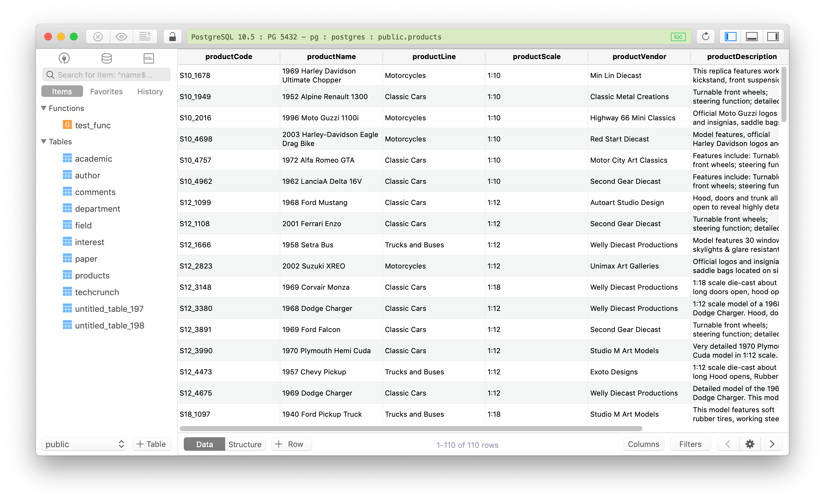Collapse the Tables section

pos(44,142)
